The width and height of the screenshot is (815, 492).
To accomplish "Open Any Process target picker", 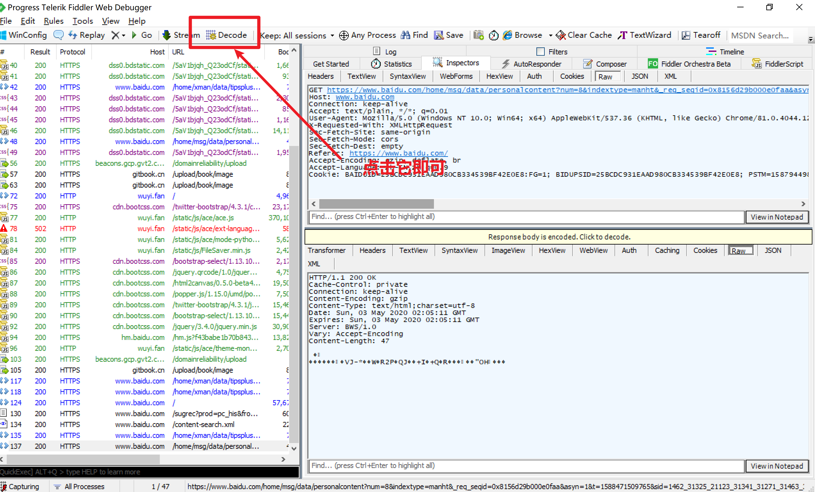I will 368,35.
